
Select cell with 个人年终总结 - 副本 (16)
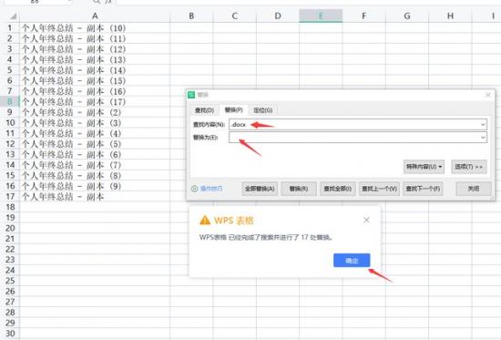[x=95, y=91]
